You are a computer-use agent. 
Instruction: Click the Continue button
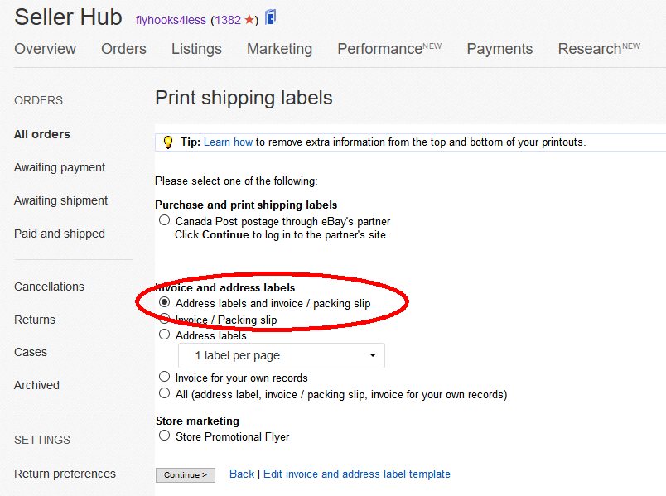click(x=184, y=474)
